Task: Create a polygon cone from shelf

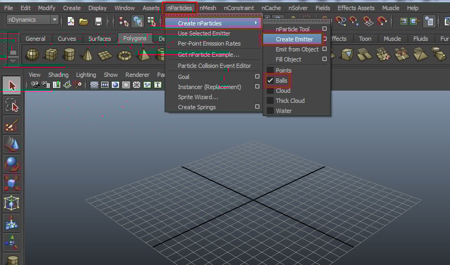Action: 87,54
